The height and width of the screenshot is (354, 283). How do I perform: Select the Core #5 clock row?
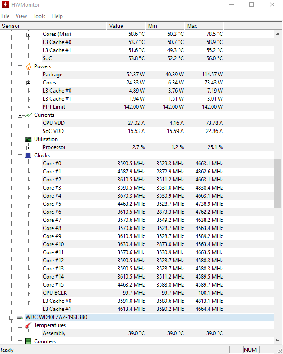point(158,204)
